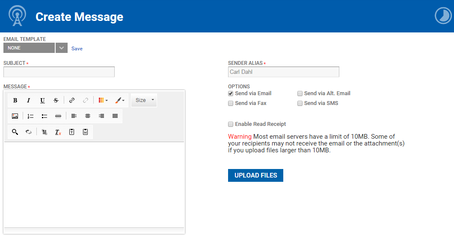Remove formatting with the Tx icon
The width and height of the screenshot is (454, 236).
(x=58, y=132)
